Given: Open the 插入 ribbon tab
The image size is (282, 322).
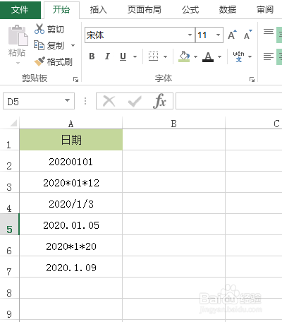Looking at the screenshot, I should [x=98, y=10].
